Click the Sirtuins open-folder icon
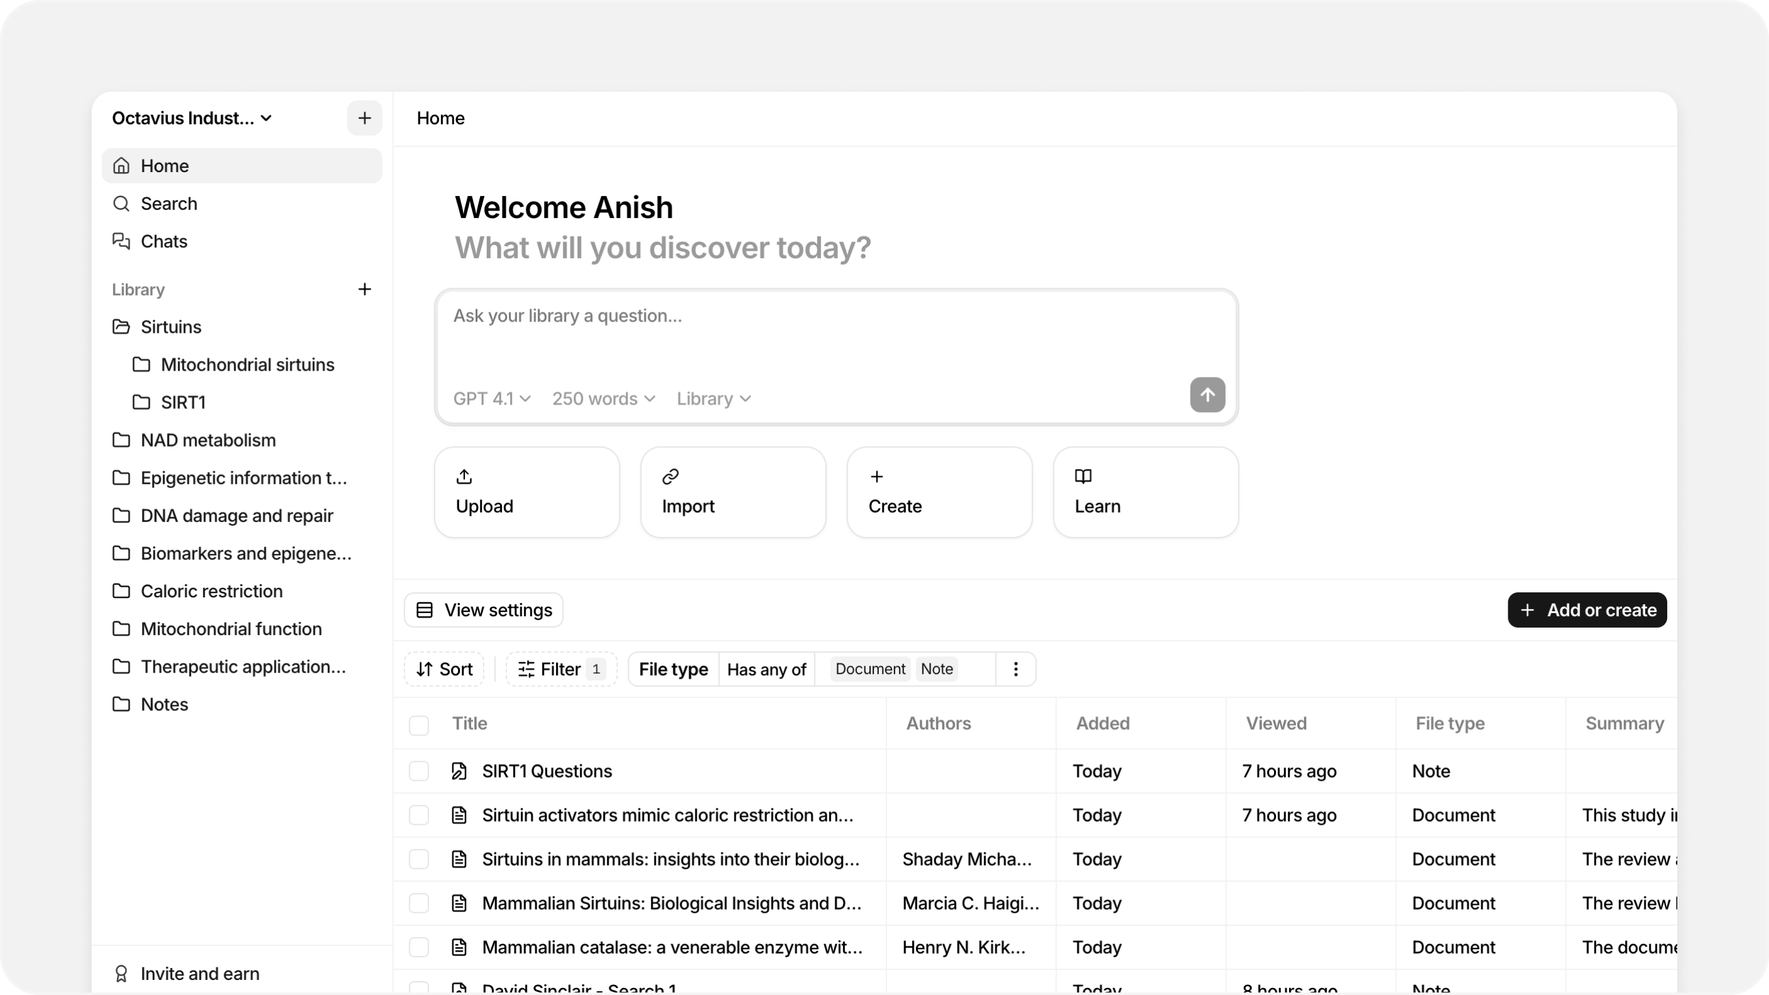The width and height of the screenshot is (1769, 995). pyautogui.click(x=121, y=327)
